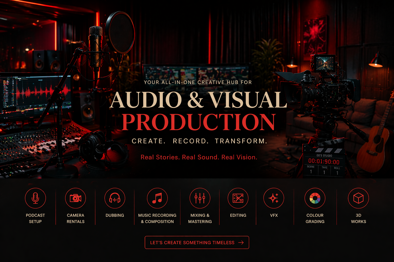Viewport: 394px width, 262px height.
Task: Click the VFX sparkle icon
Action: point(274,198)
